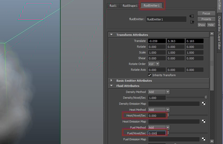Click the Heat/Voxel/Sec value field
The height and width of the screenshot is (144, 223).
[x=157, y=116]
